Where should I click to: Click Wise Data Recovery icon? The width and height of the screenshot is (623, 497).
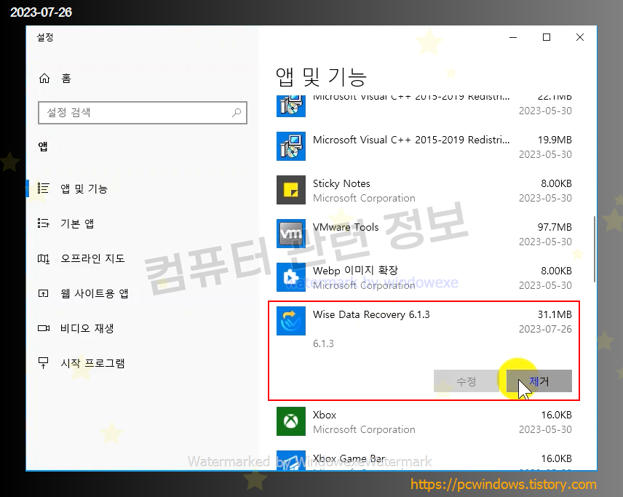291,321
